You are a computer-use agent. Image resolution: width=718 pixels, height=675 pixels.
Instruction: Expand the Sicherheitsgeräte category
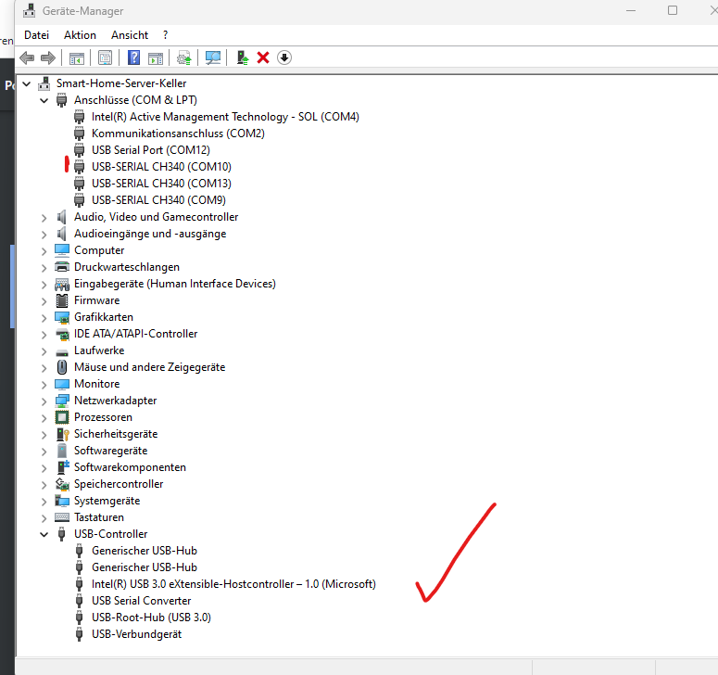pos(44,435)
